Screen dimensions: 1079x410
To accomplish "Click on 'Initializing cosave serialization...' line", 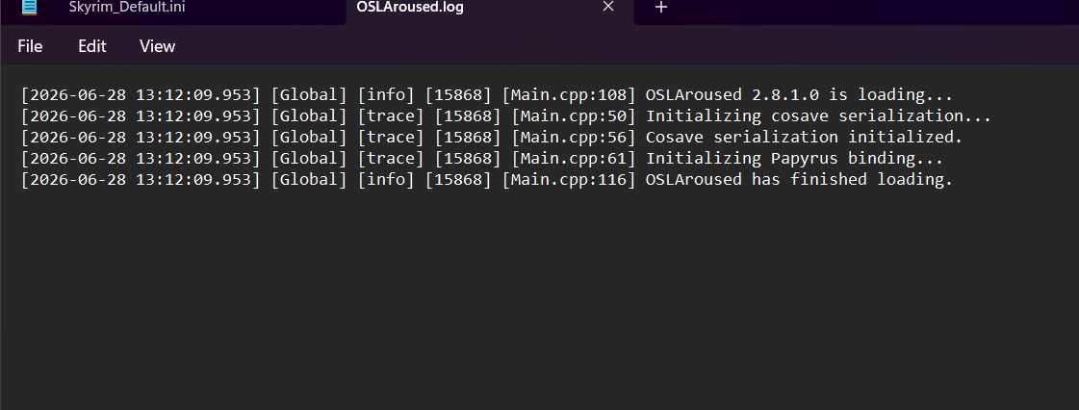I will [x=818, y=116].
